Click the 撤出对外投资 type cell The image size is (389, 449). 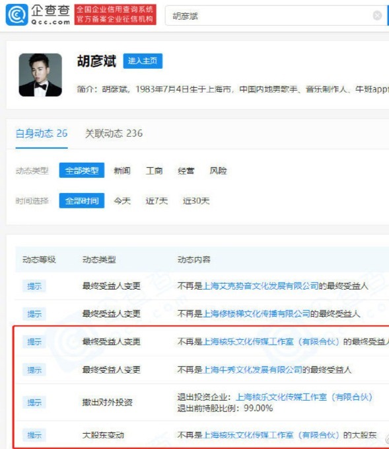coord(107,402)
